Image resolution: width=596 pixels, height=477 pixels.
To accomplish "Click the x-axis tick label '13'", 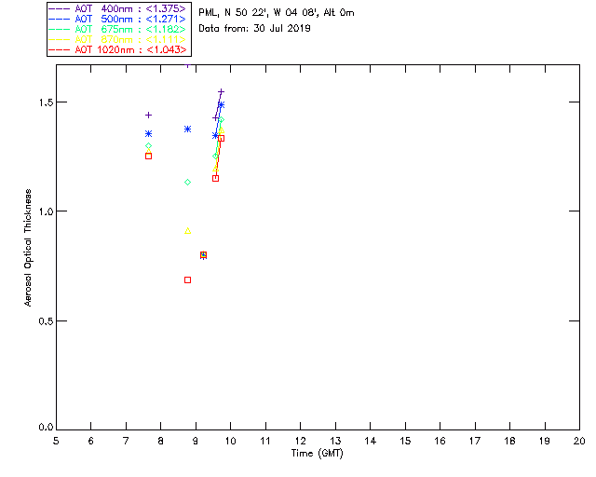I will [335, 441].
